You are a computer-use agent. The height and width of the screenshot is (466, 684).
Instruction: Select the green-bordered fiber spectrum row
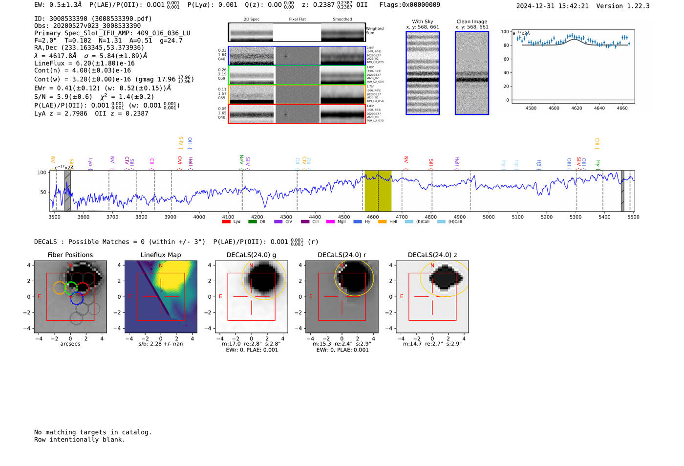297,75
